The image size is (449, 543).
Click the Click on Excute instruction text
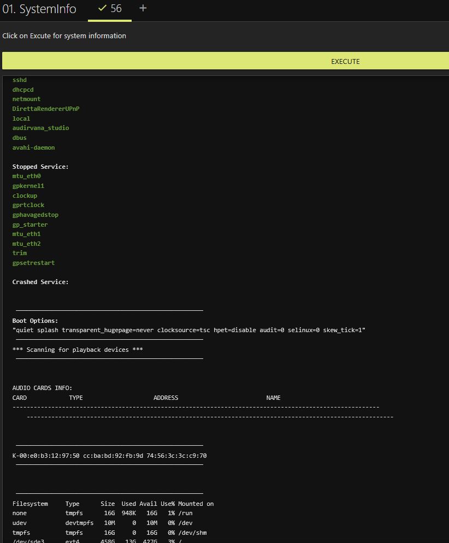pos(64,36)
